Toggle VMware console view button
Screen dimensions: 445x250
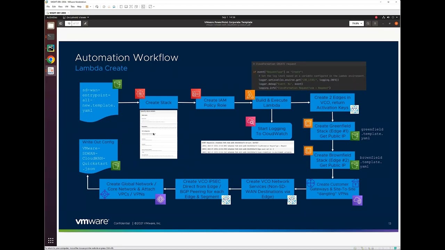tap(143, 7)
